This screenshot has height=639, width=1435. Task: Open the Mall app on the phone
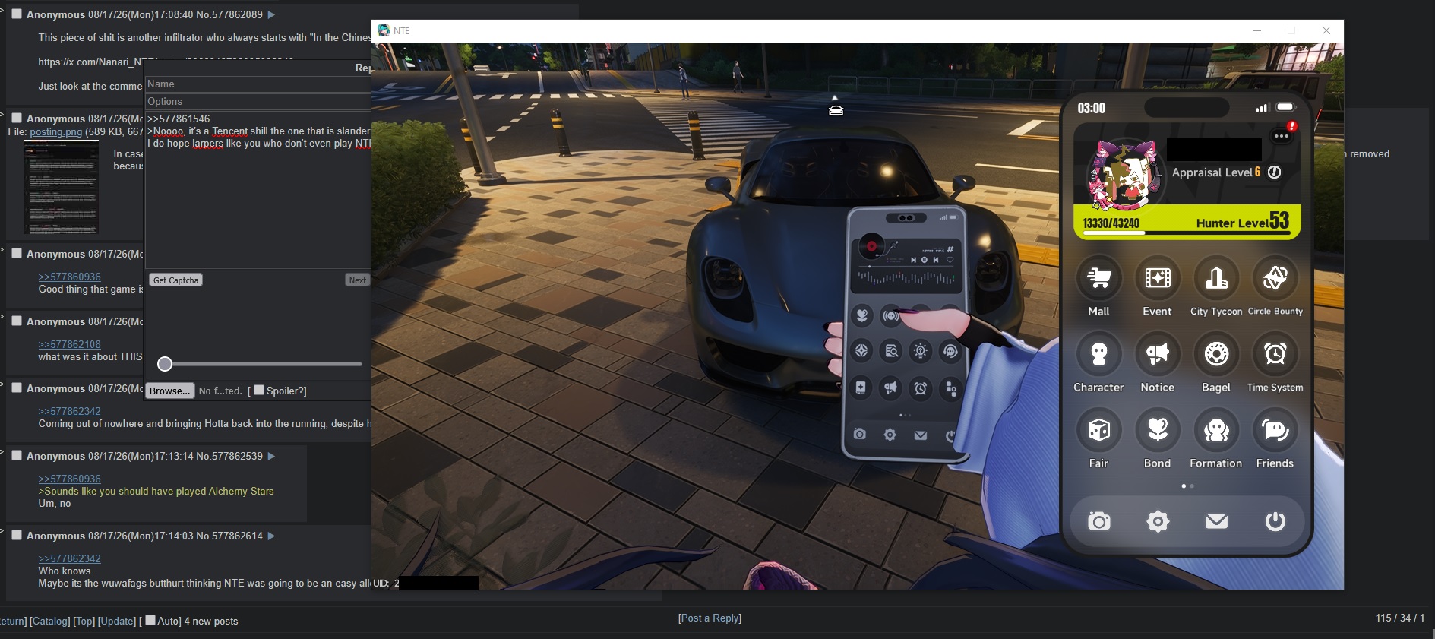point(1098,278)
